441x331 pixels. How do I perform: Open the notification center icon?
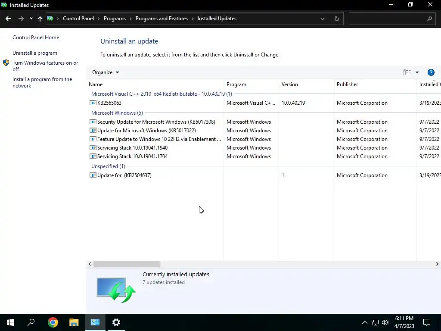pos(427,322)
